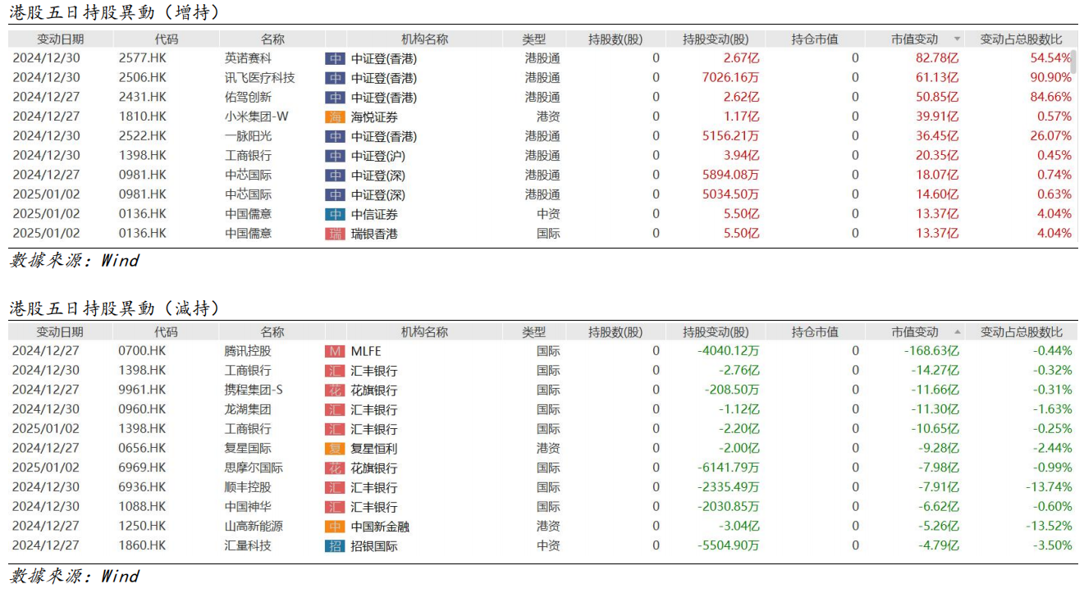Click the 中信证券 institution icon

tap(335, 214)
